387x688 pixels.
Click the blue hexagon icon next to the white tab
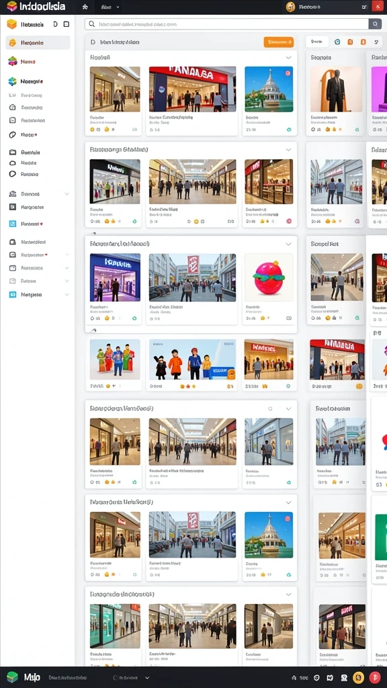(x=337, y=42)
